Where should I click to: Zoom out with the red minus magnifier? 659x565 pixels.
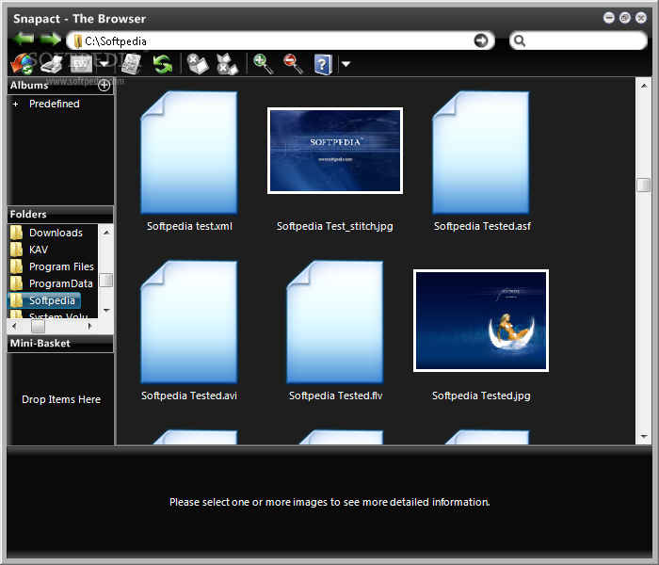[x=293, y=64]
